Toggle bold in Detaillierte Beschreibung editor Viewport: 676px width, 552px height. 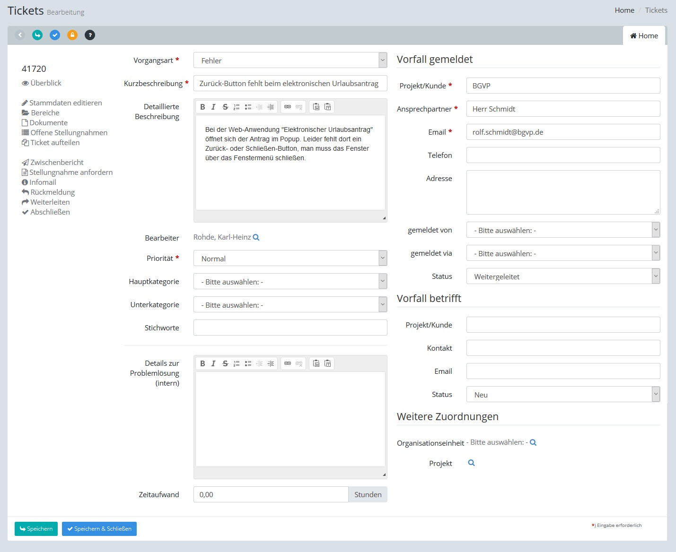click(x=202, y=107)
